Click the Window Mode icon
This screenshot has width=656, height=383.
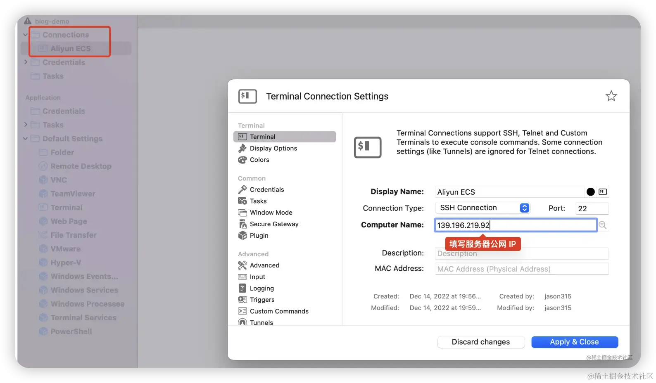coord(242,213)
